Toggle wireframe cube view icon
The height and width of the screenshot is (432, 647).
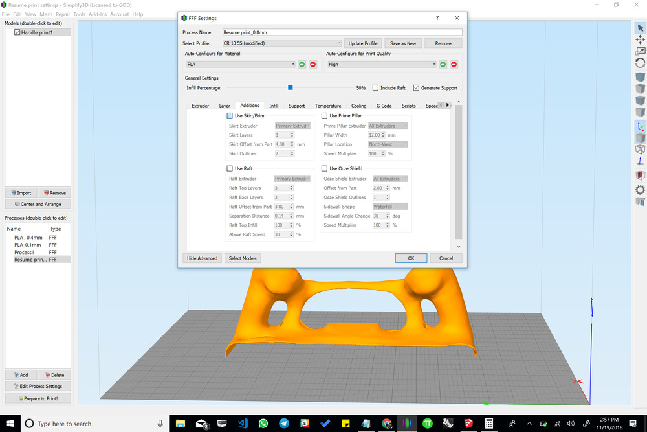click(640, 150)
